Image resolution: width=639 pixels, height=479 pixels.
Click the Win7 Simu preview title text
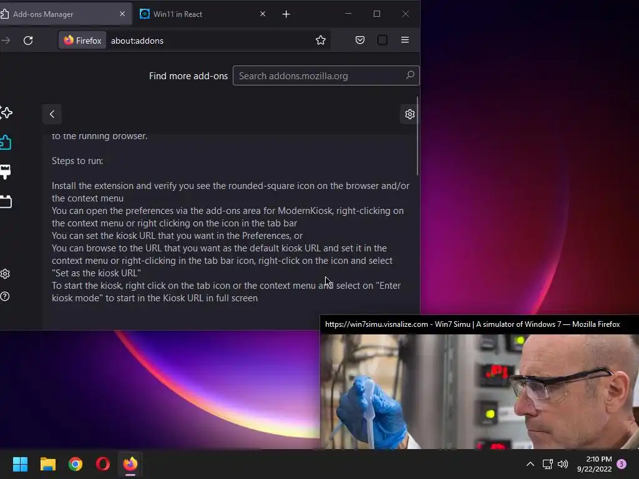(472, 324)
